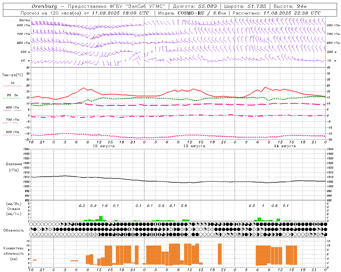Select the "13 августа" date label
This screenshot has width=341, height=272.
(194, 146)
